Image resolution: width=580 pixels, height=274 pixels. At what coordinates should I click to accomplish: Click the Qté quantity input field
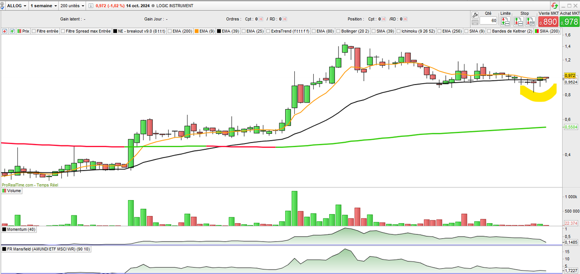(488, 21)
